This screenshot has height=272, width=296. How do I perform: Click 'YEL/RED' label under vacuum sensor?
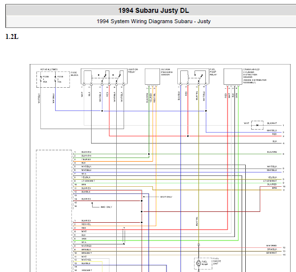(x=151, y=98)
